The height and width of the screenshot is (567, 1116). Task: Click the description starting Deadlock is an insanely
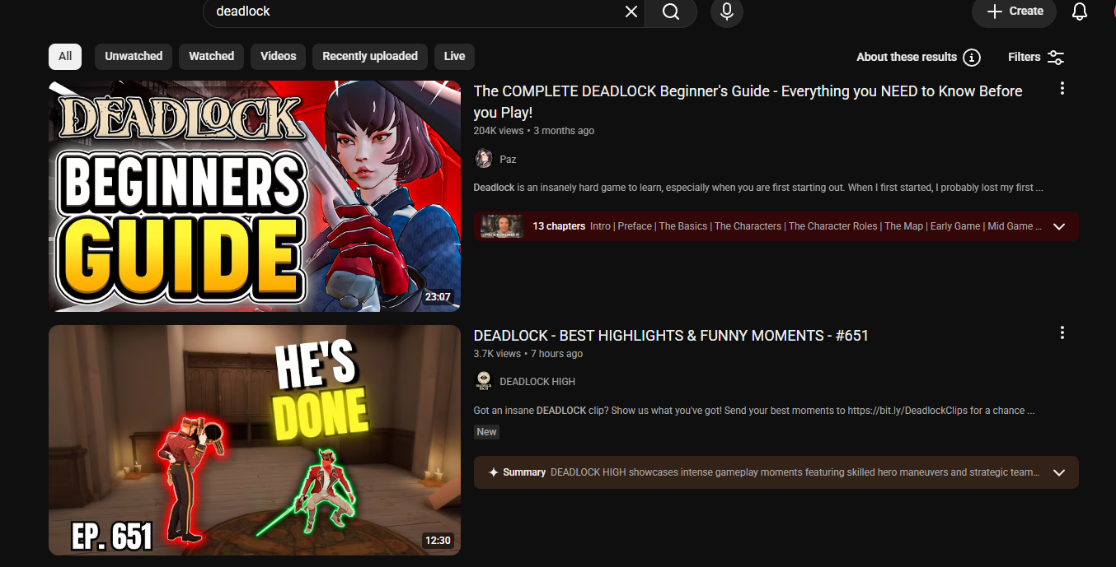point(758,188)
